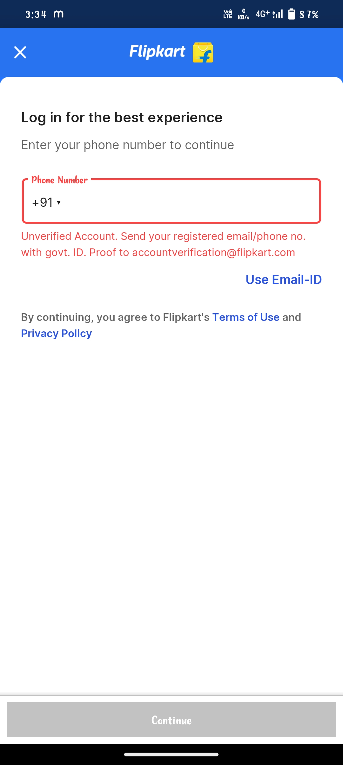Tap the 87% battery percentage text

309,14
